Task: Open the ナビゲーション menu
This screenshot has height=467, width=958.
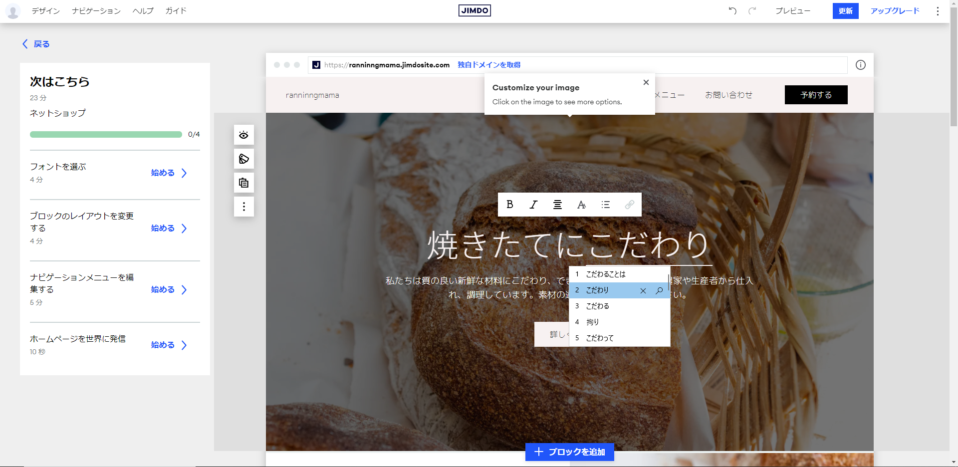Action: coord(96,11)
